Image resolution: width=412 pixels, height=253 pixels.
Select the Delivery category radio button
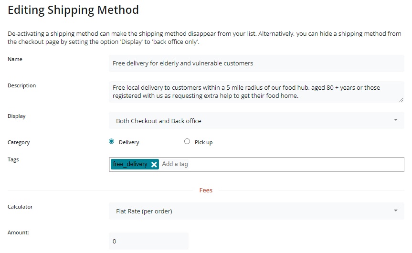pyautogui.click(x=112, y=142)
